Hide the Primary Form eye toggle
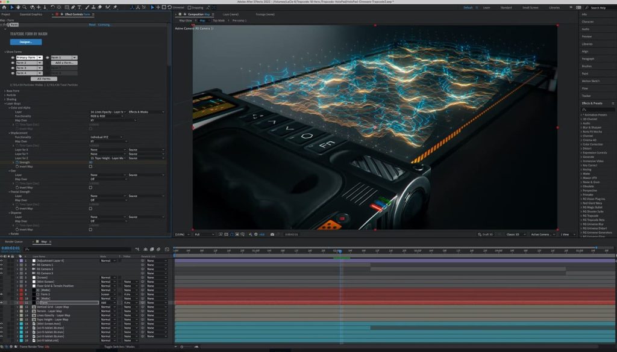Viewport: 617px width, 352px height. tap(13, 57)
